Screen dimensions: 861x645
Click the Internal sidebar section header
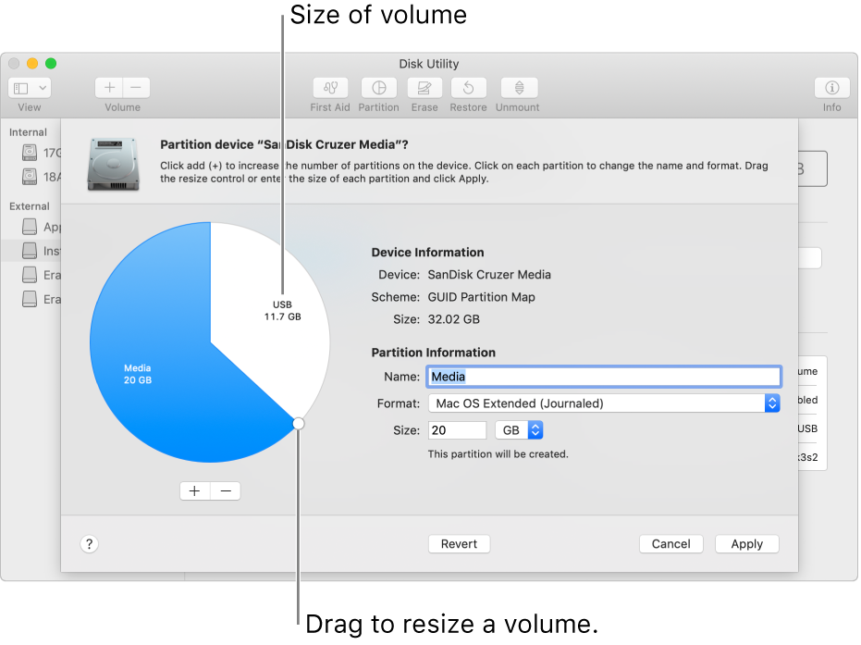[x=28, y=132]
